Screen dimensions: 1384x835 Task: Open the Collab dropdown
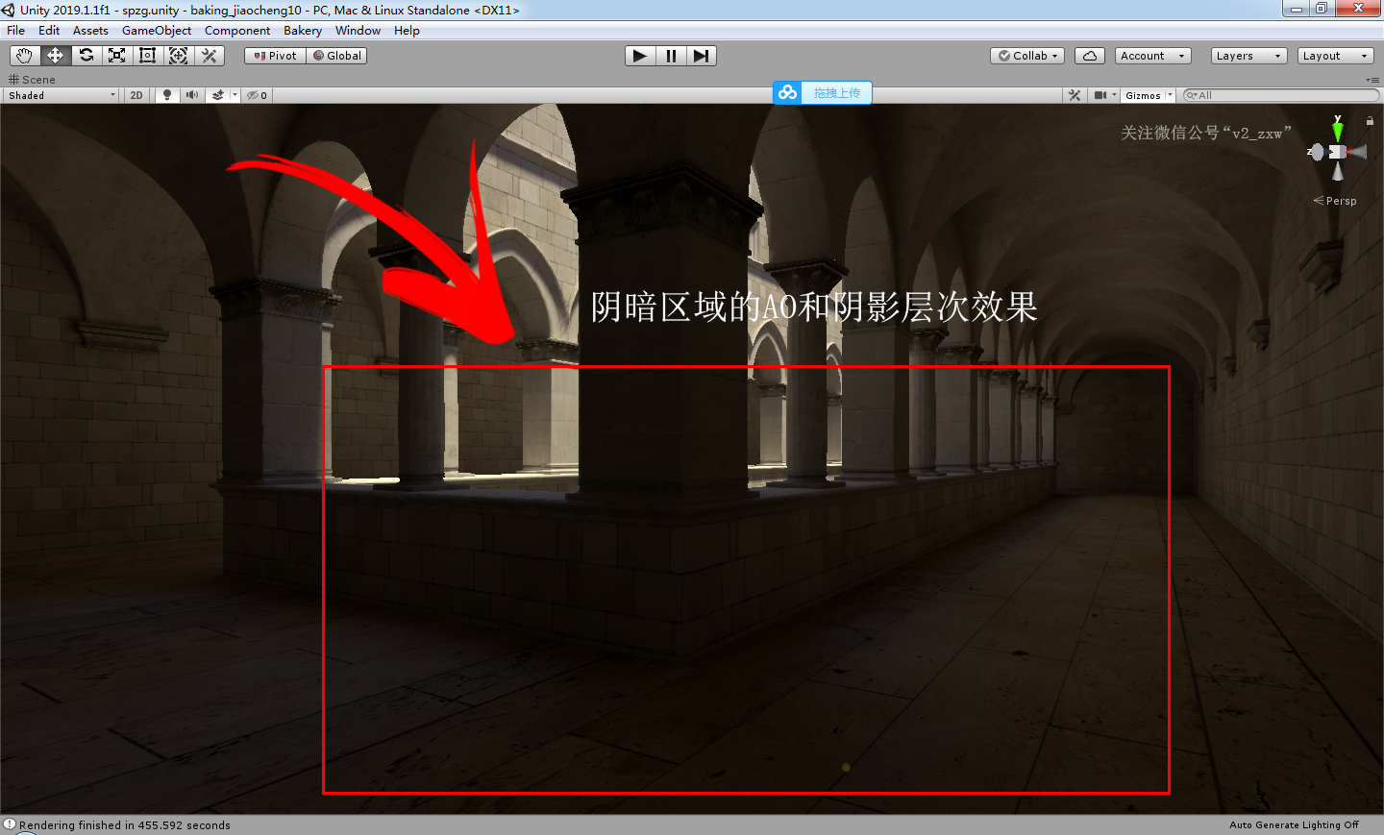(x=1027, y=56)
